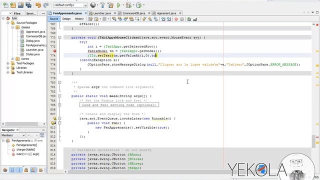
Task: Click the Redo arrow icon
Action: click(46, 5)
